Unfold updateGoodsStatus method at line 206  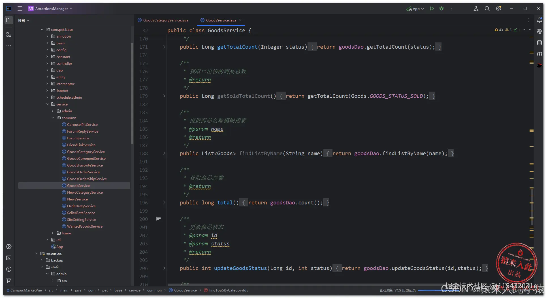(164, 268)
